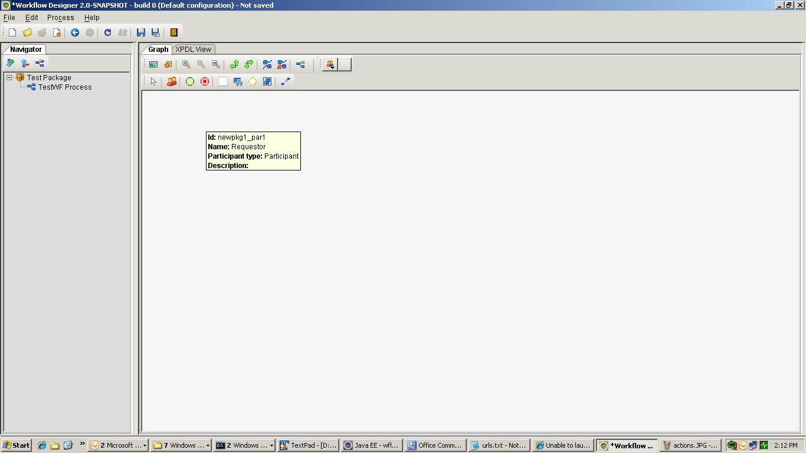Click the blue circular refresh icon
The width and height of the screenshot is (806, 453).
[107, 32]
